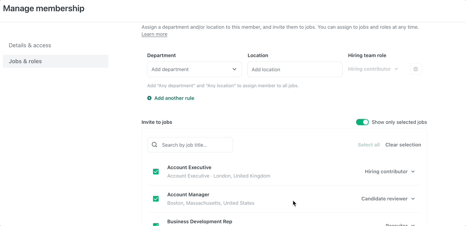Uncheck the Business Development Rep checkbox
Screen dimensions: 466x226
[156, 224]
